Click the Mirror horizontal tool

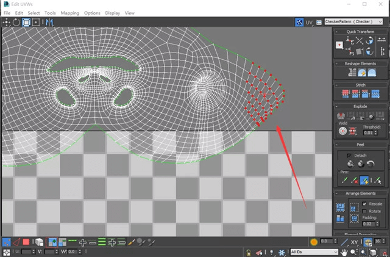coord(49,23)
